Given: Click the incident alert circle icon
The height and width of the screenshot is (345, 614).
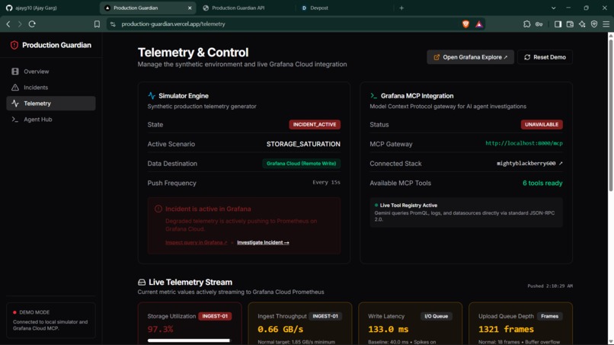Looking at the screenshot, I should pos(158,209).
